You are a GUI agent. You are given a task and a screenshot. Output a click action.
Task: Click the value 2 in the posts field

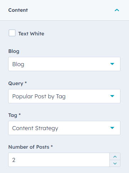(x=14, y=160)
